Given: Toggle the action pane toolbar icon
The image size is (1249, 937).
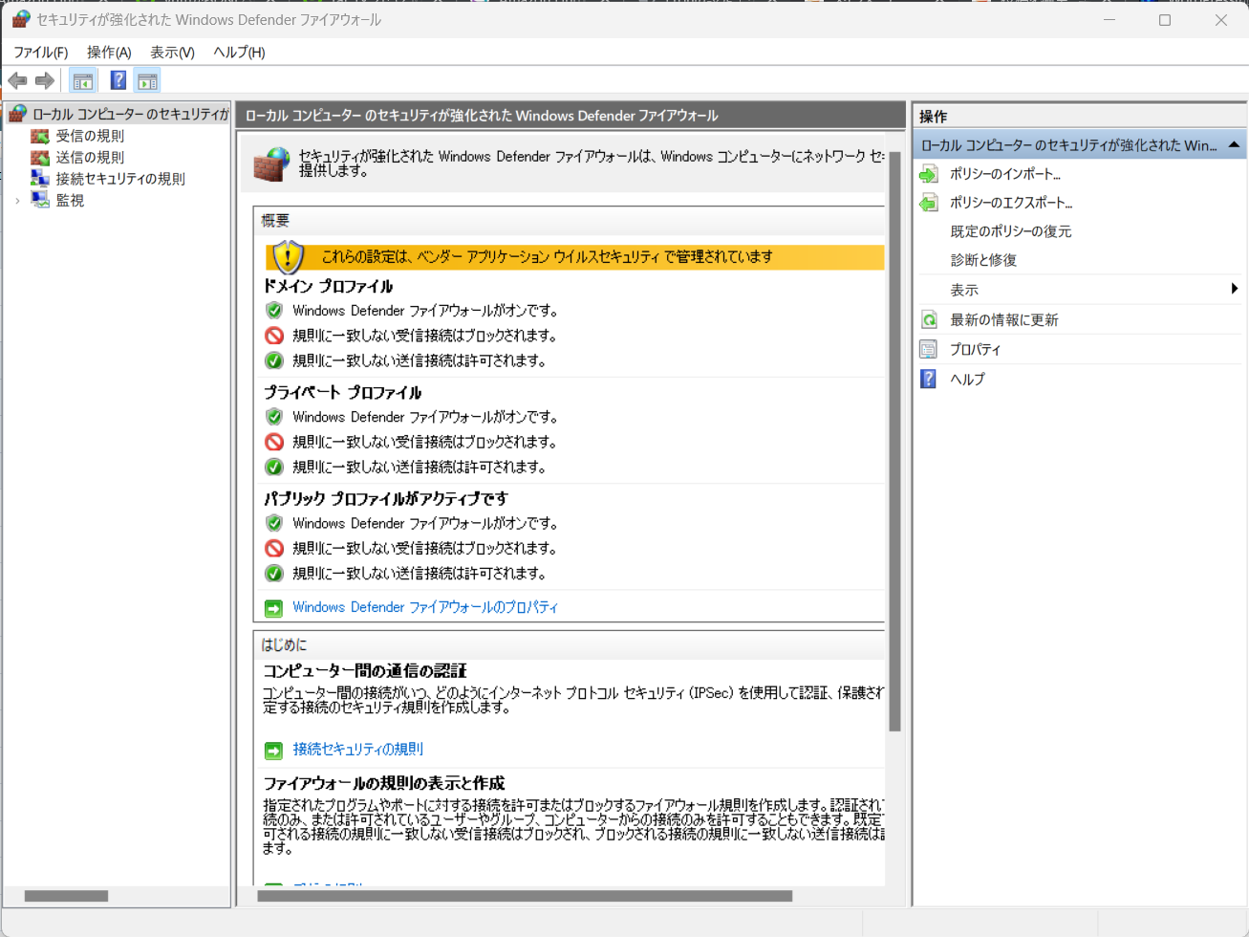Looking at the screenshot, I should (x=147, y=81).
